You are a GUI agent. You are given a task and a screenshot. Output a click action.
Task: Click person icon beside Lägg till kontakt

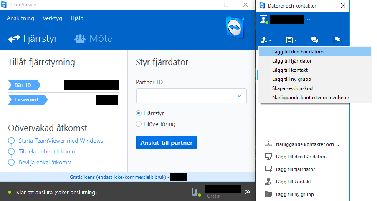pyautogui.click(x=268, y=181)
